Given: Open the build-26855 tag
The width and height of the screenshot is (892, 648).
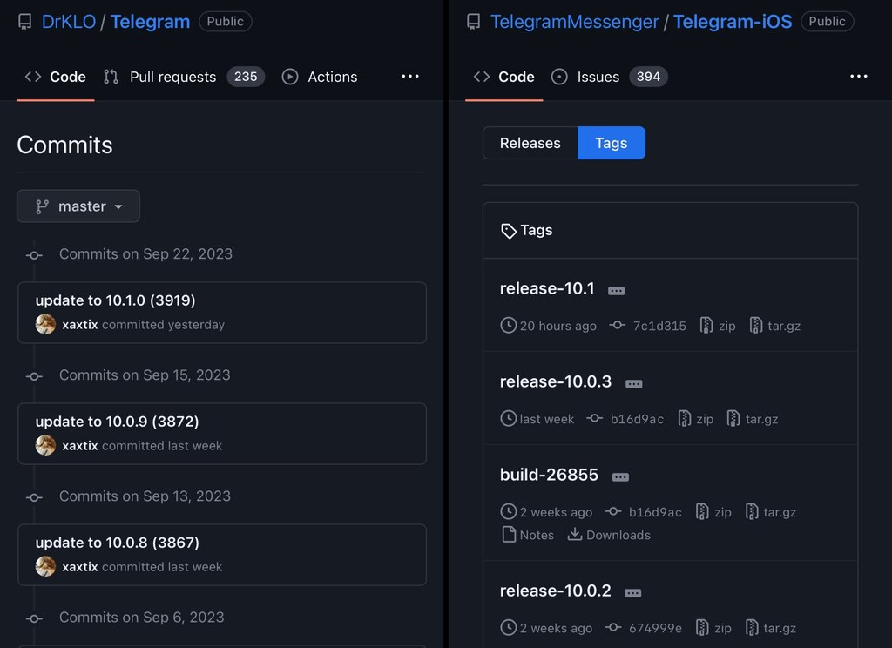Looking at the screenshot, I should (x=549, y=475).
